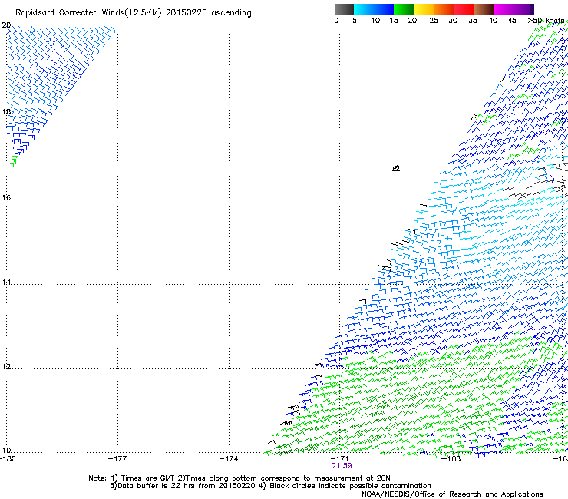Click the longitude label -171
This screenshot has height=499, width=568.
tap(340, 459)
